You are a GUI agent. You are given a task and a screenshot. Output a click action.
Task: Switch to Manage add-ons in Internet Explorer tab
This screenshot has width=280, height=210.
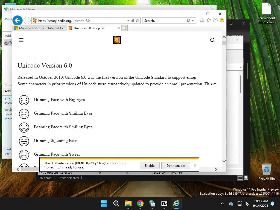(x=40, y=28)
